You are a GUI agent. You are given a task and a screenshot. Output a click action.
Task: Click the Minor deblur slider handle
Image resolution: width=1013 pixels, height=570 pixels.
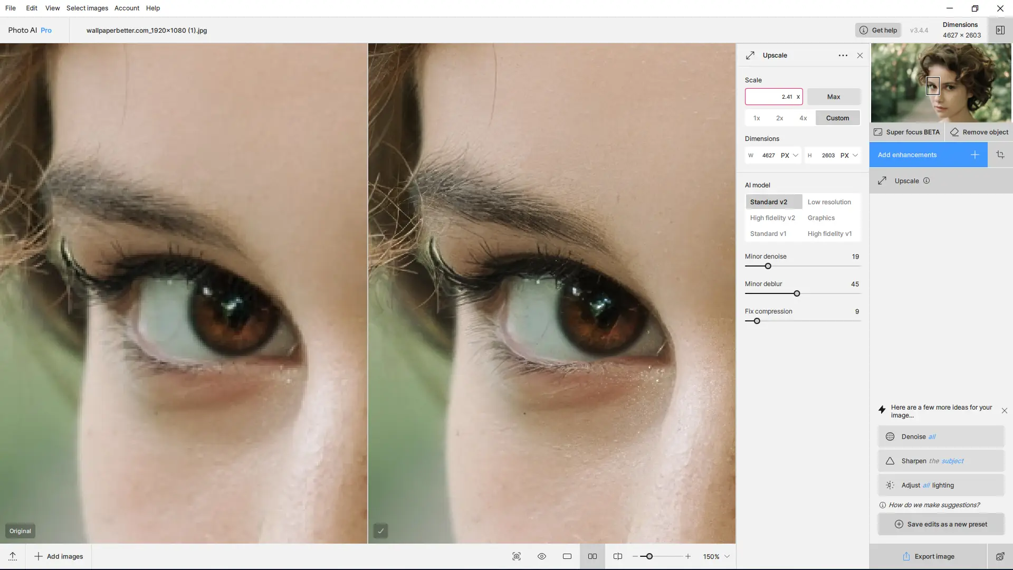797,293
